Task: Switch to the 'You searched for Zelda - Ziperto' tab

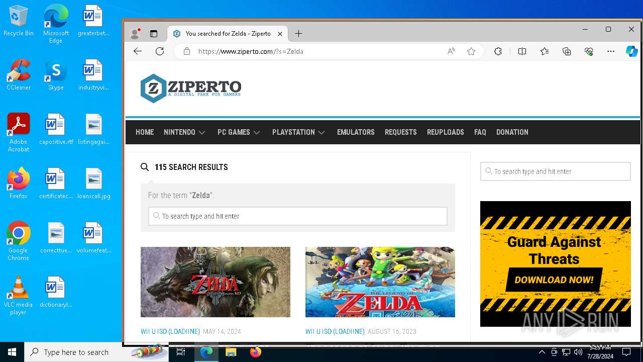Action: (x=227, y=34)
